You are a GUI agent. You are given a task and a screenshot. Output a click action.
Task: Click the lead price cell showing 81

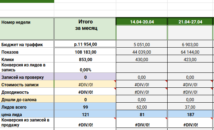[x=142, y=114]
